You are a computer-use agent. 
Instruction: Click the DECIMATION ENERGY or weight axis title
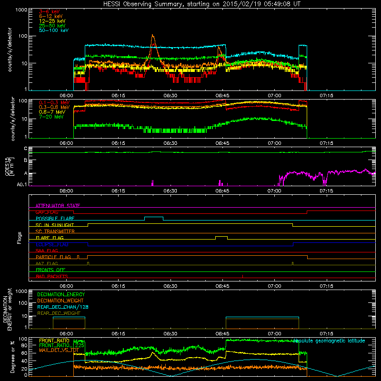(7, 309)
